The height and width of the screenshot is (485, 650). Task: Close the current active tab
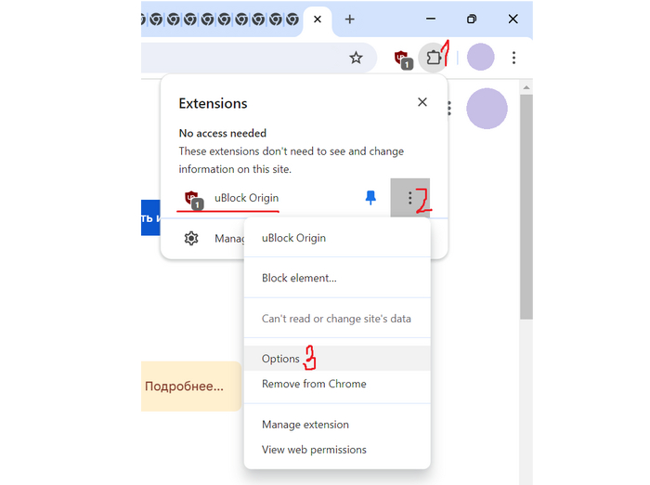pos(318,20)
